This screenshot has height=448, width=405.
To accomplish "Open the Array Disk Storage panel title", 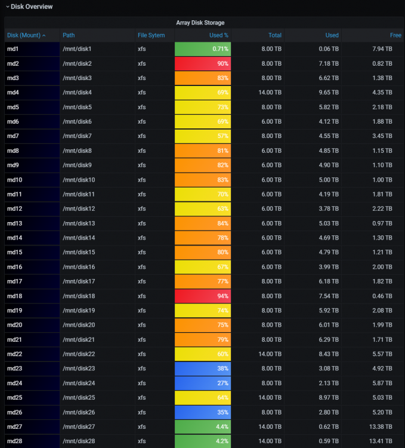I will tap(200, 23).
